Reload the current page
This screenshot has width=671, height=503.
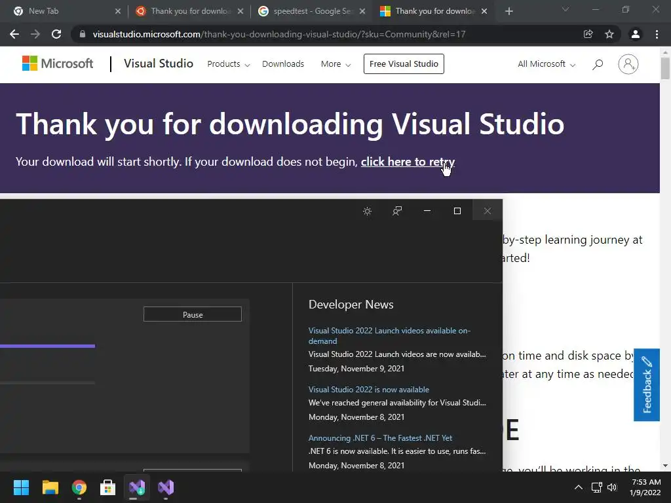click(56, 34)
